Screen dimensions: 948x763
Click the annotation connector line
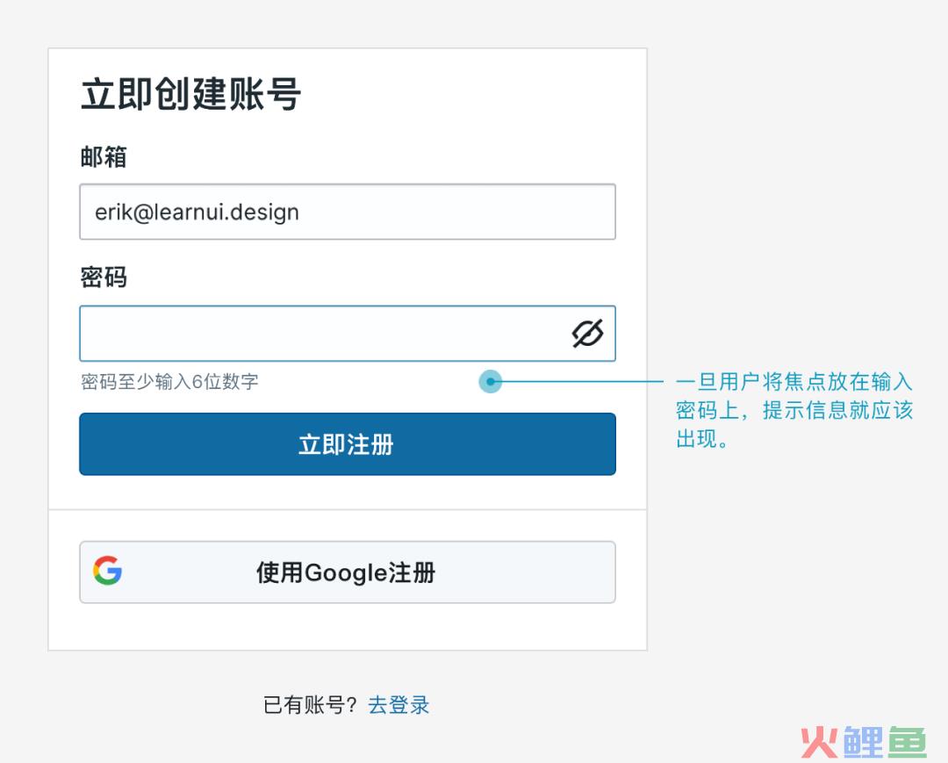pyautogui.click(x=579, y=382)
